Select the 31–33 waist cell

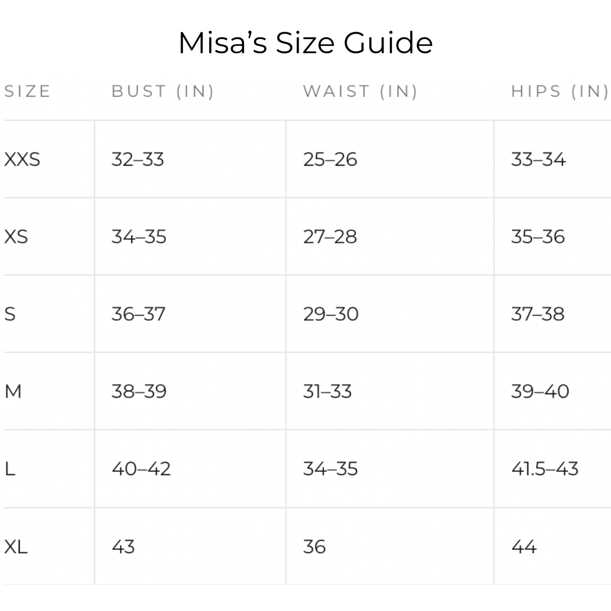click(328, 391)
